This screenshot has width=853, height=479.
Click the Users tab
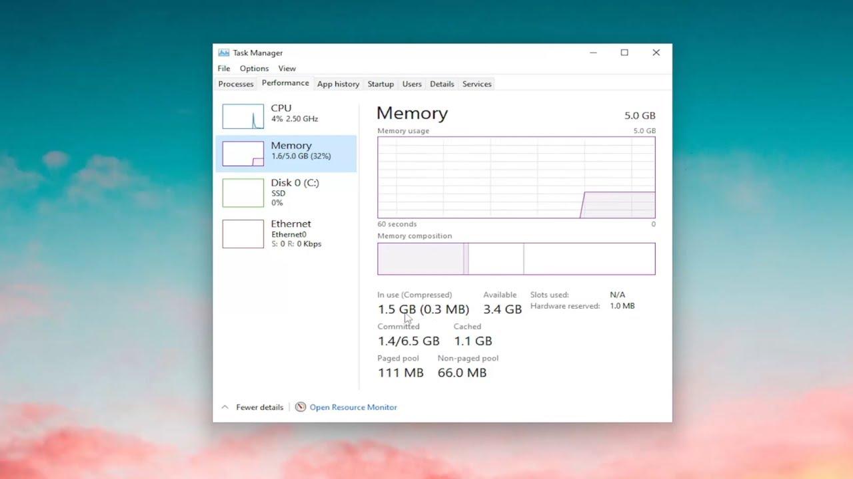point(412,84)
